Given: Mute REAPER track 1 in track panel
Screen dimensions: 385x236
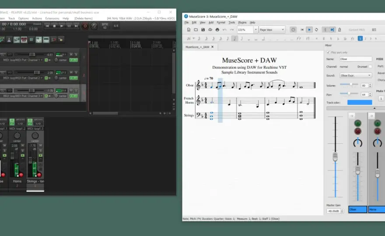Looking at the screenshot, I should click(71, 55).
